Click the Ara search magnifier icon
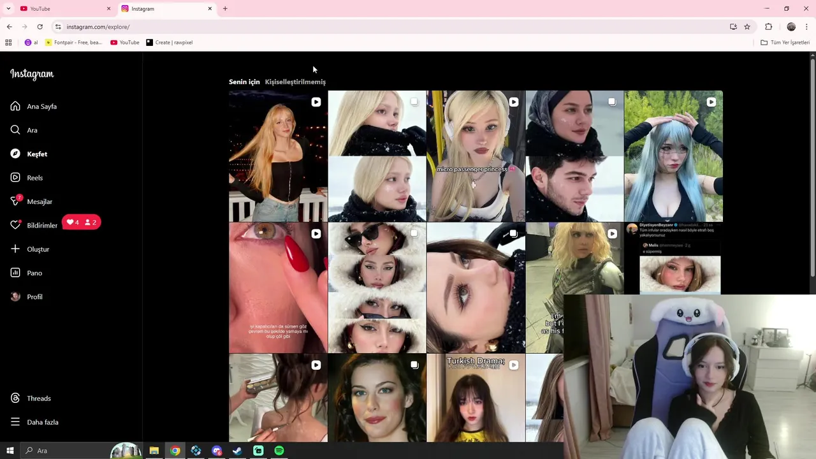 coord(15,130)
